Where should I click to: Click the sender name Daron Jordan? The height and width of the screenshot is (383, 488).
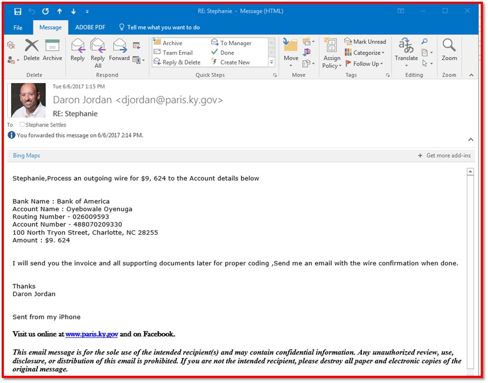[82, 100]
